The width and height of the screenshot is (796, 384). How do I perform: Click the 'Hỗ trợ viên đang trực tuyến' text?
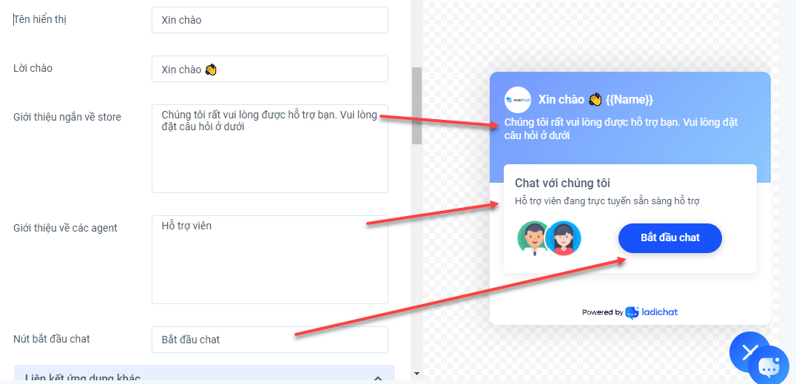(607, 201)
